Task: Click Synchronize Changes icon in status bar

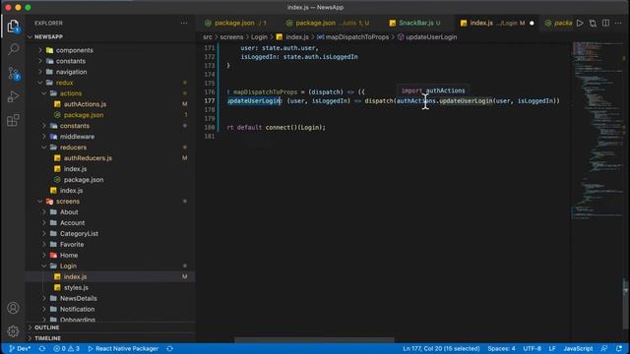Action: click(41, 348)
